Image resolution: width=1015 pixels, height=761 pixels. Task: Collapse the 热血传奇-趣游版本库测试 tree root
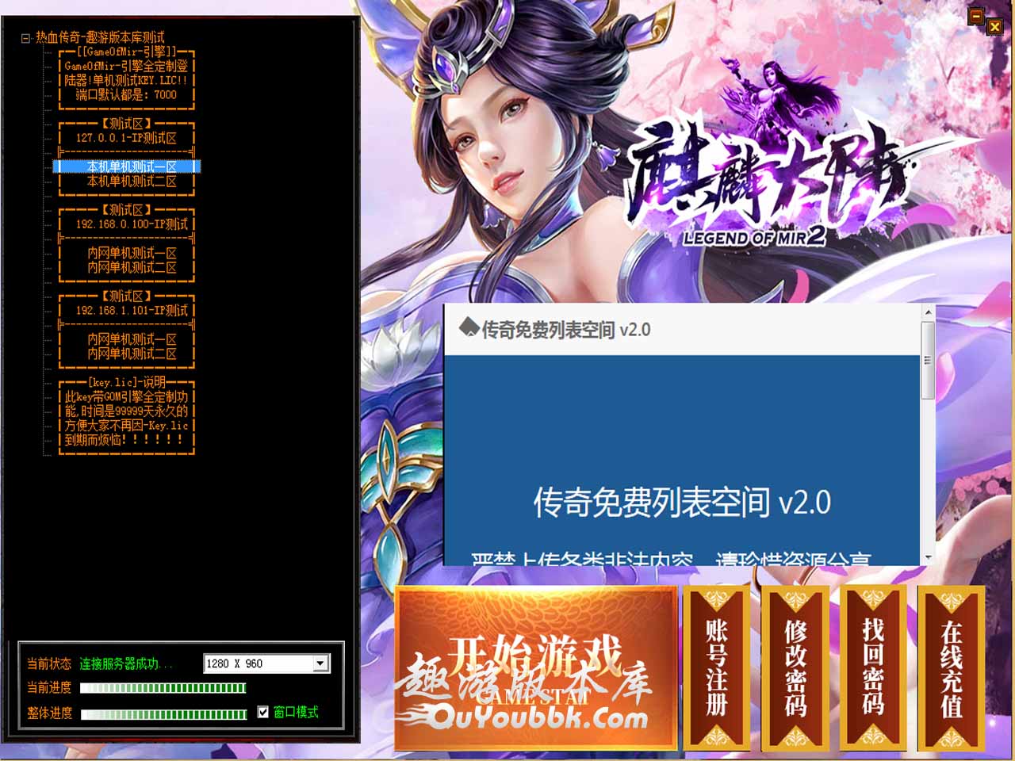(x=25, y=37)
